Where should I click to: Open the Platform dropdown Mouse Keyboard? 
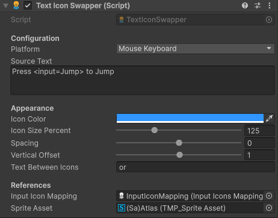tap(196, 49)
